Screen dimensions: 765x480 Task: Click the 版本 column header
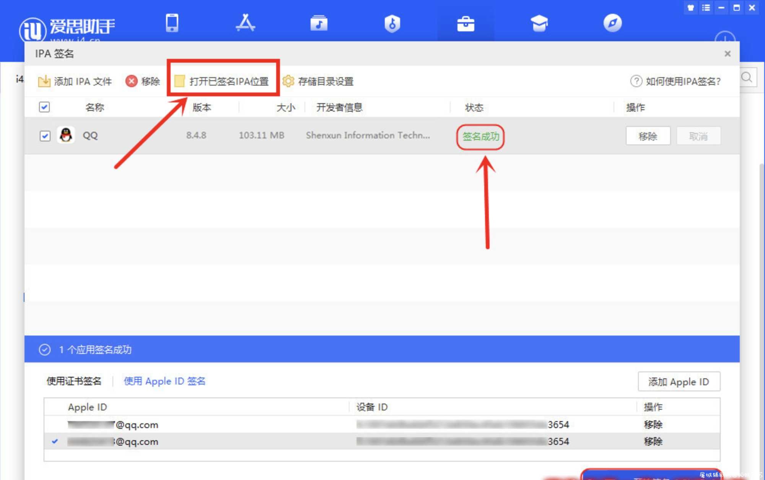click(x=202, y=107)
